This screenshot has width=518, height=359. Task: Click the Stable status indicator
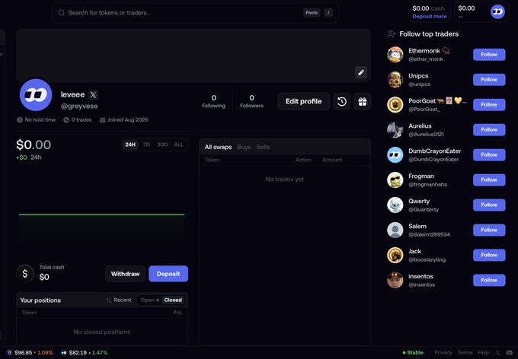click(x=413, y=353)
